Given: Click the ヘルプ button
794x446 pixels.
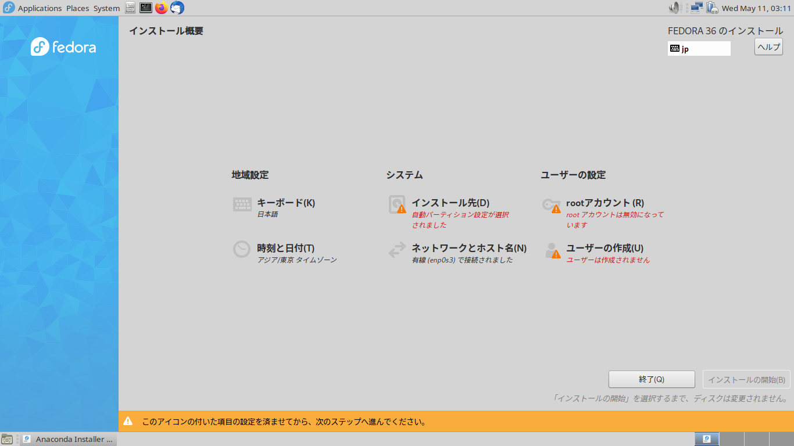Looking at the screenshot, I should [x=768, y=47].
